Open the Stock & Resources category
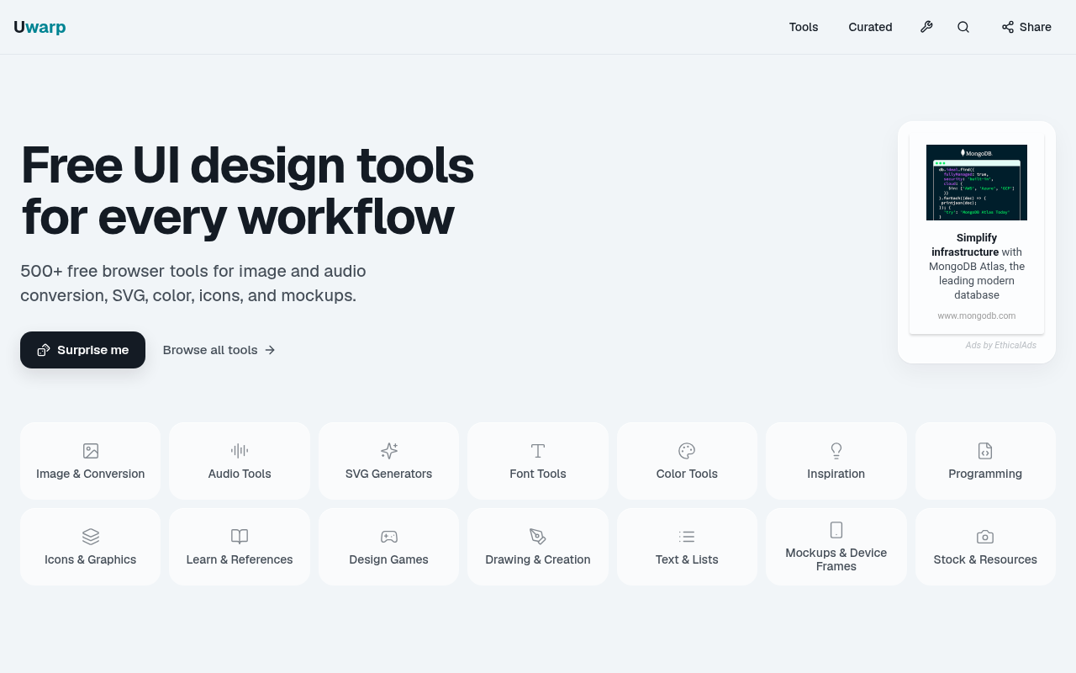1076x673 pixels. (x=985, y=547)
